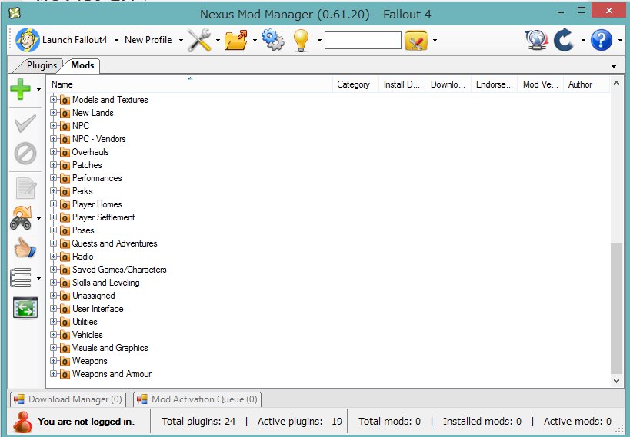
Task: Expand the Models and Textures category
Action: coord(53,99)
